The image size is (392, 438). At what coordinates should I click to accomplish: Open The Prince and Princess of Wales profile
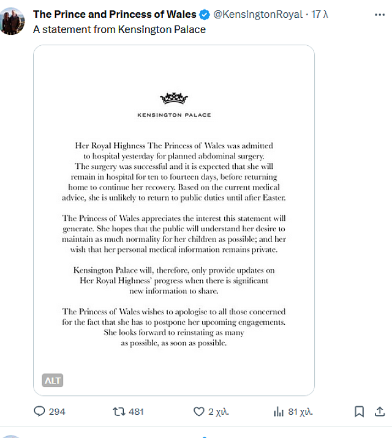115,14
